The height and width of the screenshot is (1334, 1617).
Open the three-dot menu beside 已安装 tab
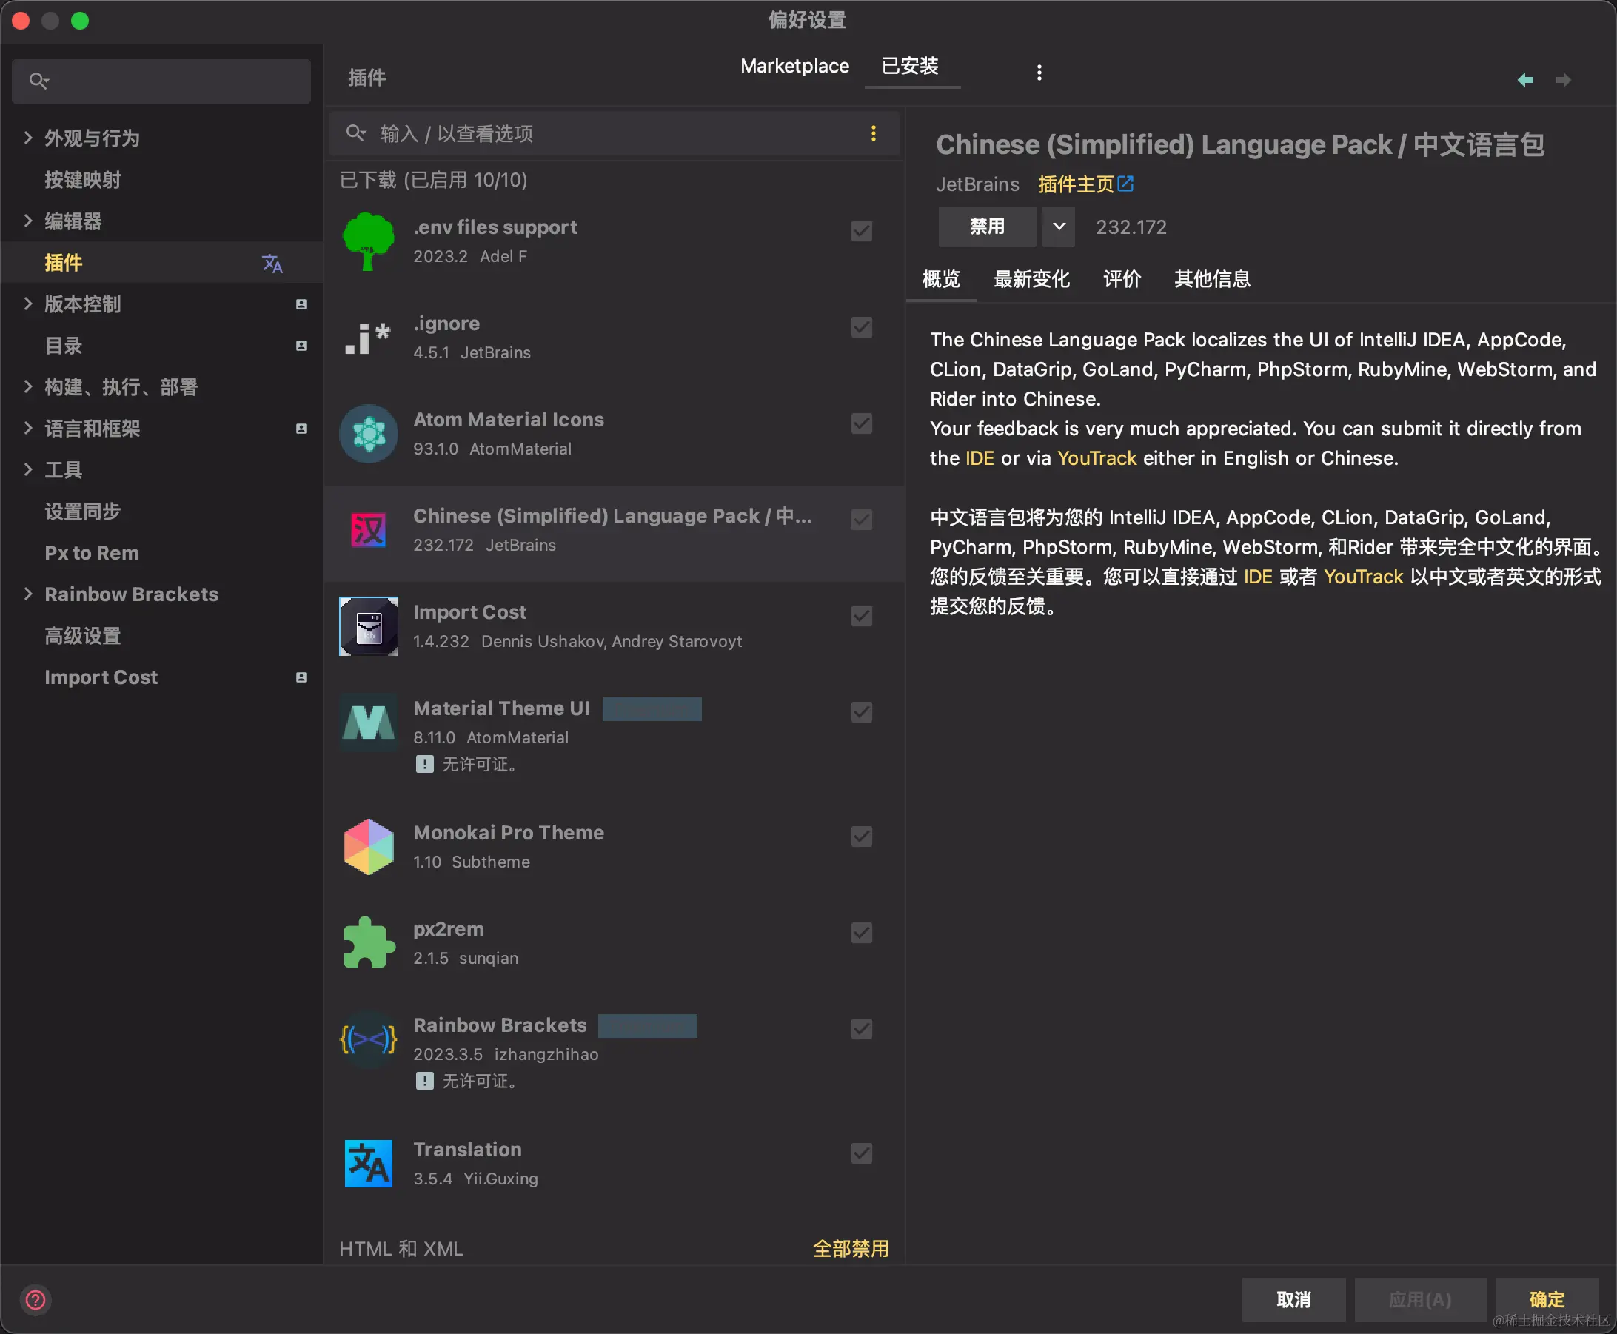(1039, 73)
